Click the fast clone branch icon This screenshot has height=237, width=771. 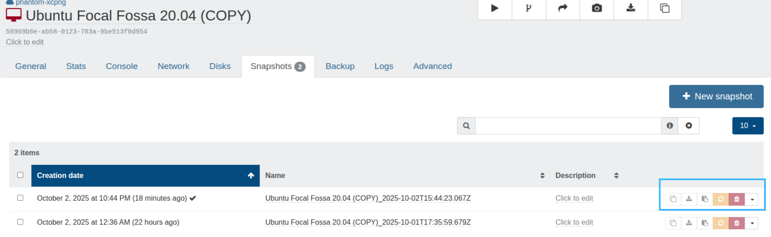tap(529, 8)
